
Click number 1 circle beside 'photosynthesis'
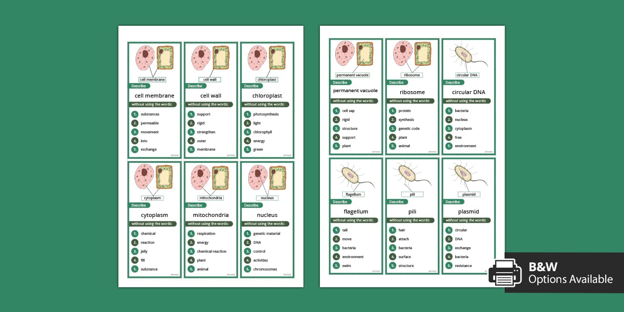click(247, 114)
